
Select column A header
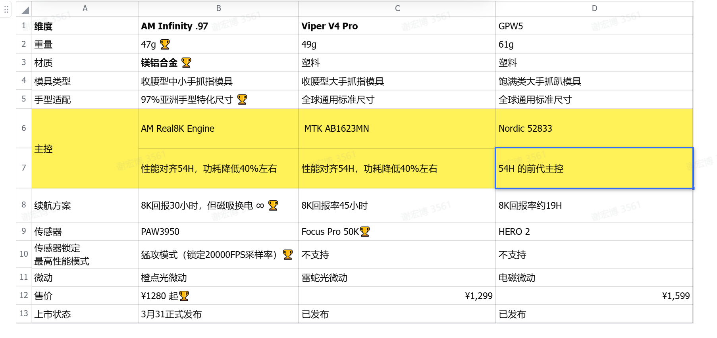click(85, 9)
